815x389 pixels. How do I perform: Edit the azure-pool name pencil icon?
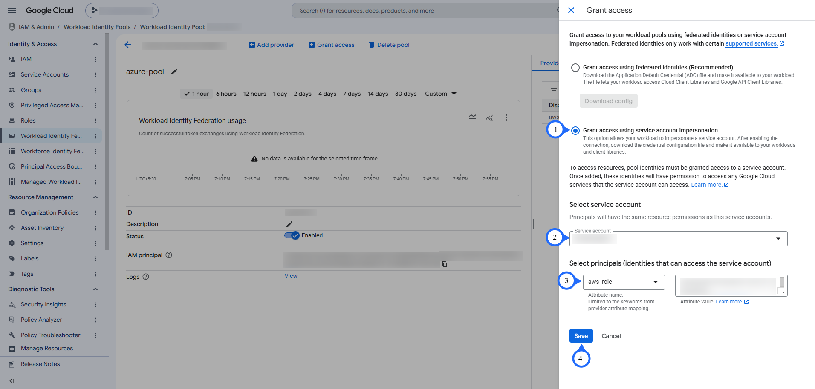click(174, 72)
